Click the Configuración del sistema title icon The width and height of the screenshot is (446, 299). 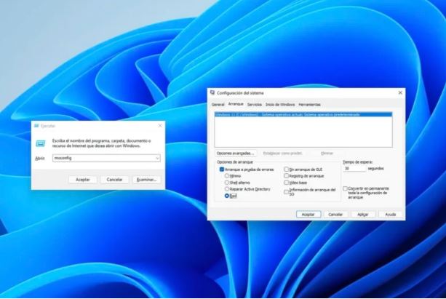tap(212, 92)
